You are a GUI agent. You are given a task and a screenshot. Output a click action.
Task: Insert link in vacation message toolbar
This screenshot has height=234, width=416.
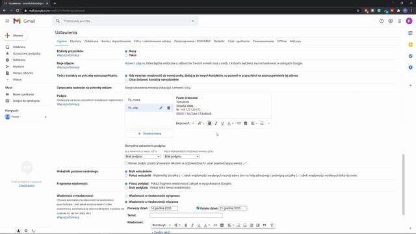(x=215, y=225)
